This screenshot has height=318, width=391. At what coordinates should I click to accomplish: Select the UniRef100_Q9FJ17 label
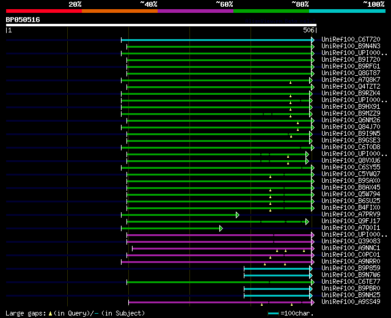351,221
